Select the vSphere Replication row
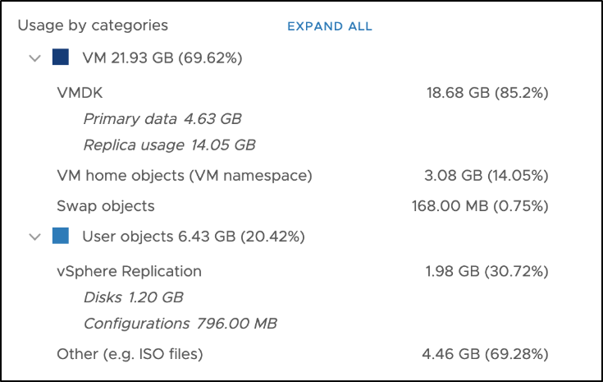Image resolution: width=603 pixels, height=382 pixels. [x=129, y=271]
